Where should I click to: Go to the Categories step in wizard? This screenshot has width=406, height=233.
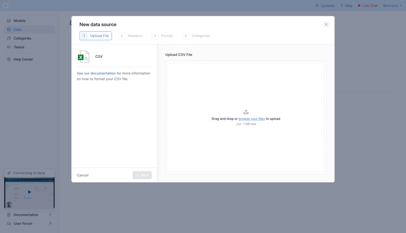(x=196, y=36)
